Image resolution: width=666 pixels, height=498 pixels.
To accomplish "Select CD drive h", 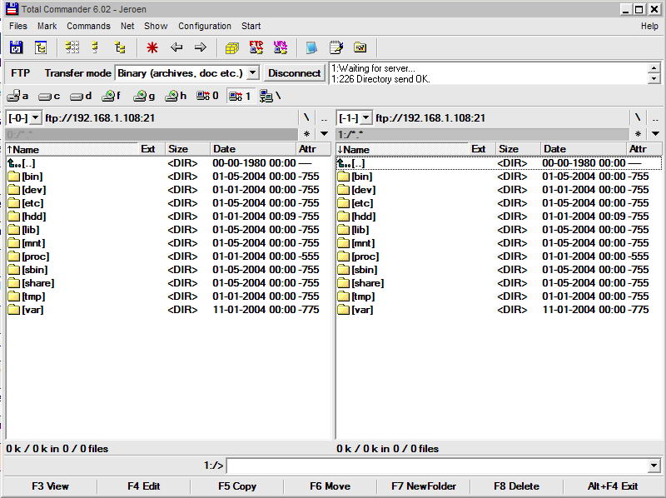I will coord(176,96).
